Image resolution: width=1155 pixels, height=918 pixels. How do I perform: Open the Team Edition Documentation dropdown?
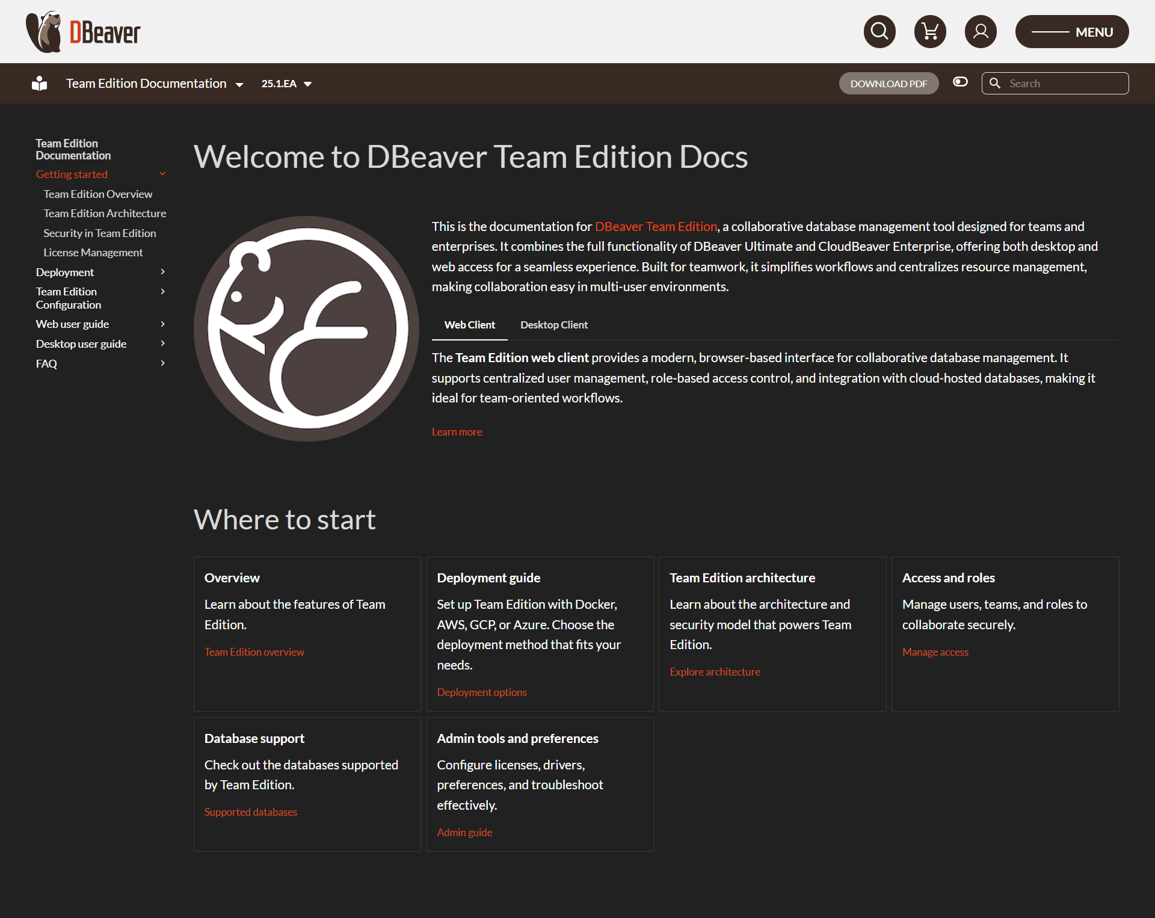(x=155, y=84)
